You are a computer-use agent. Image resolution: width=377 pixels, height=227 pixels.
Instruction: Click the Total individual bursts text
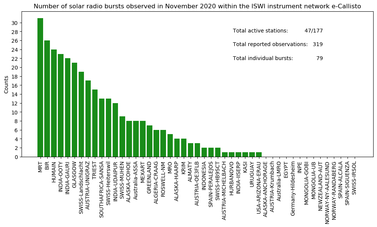coord(263,59)
